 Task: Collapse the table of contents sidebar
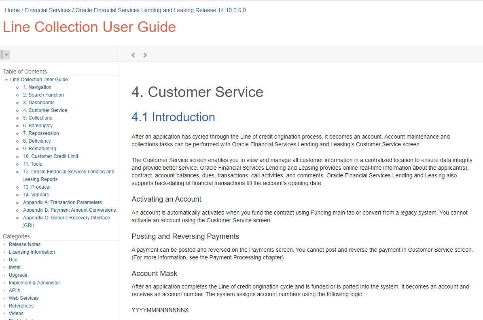tap(6, 55)
